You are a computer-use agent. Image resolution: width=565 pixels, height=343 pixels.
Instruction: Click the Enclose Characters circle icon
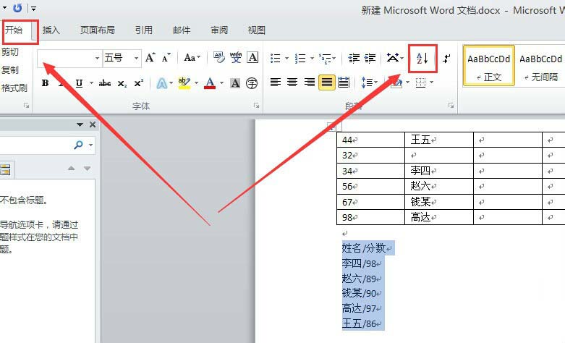(x=252, y=83)
